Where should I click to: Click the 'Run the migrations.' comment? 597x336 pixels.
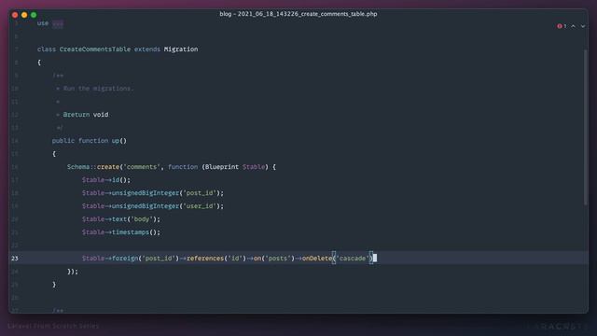(98, 89)
